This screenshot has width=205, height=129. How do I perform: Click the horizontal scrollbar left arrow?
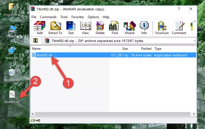[x=33, y=114]
